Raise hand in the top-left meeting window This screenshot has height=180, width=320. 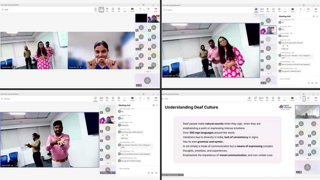tap(107, 10)
